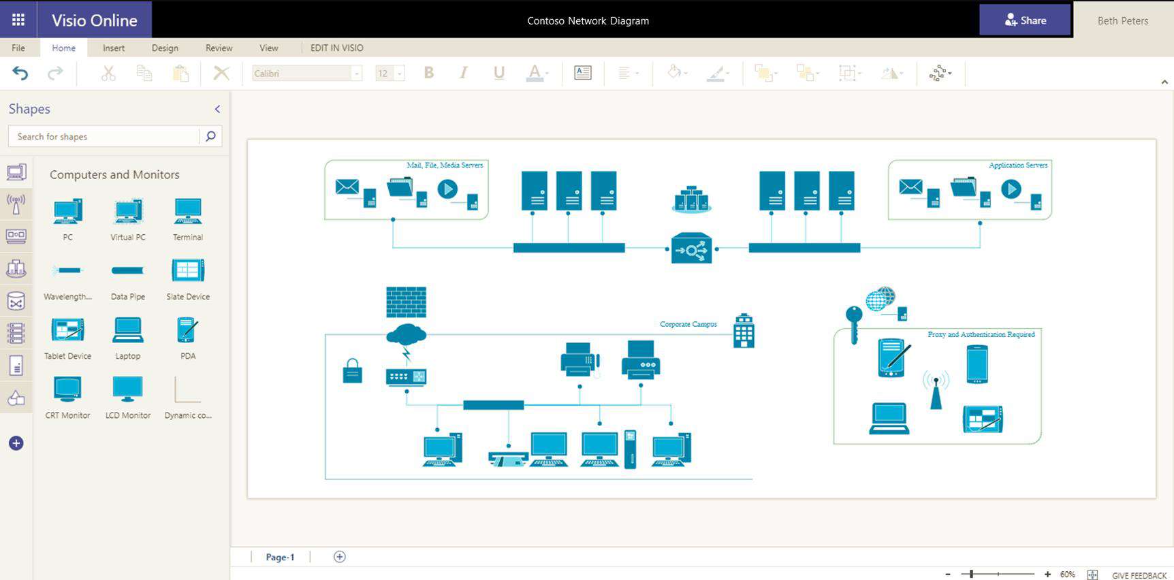Select the LCD Monitor shape

coord(128,397)
